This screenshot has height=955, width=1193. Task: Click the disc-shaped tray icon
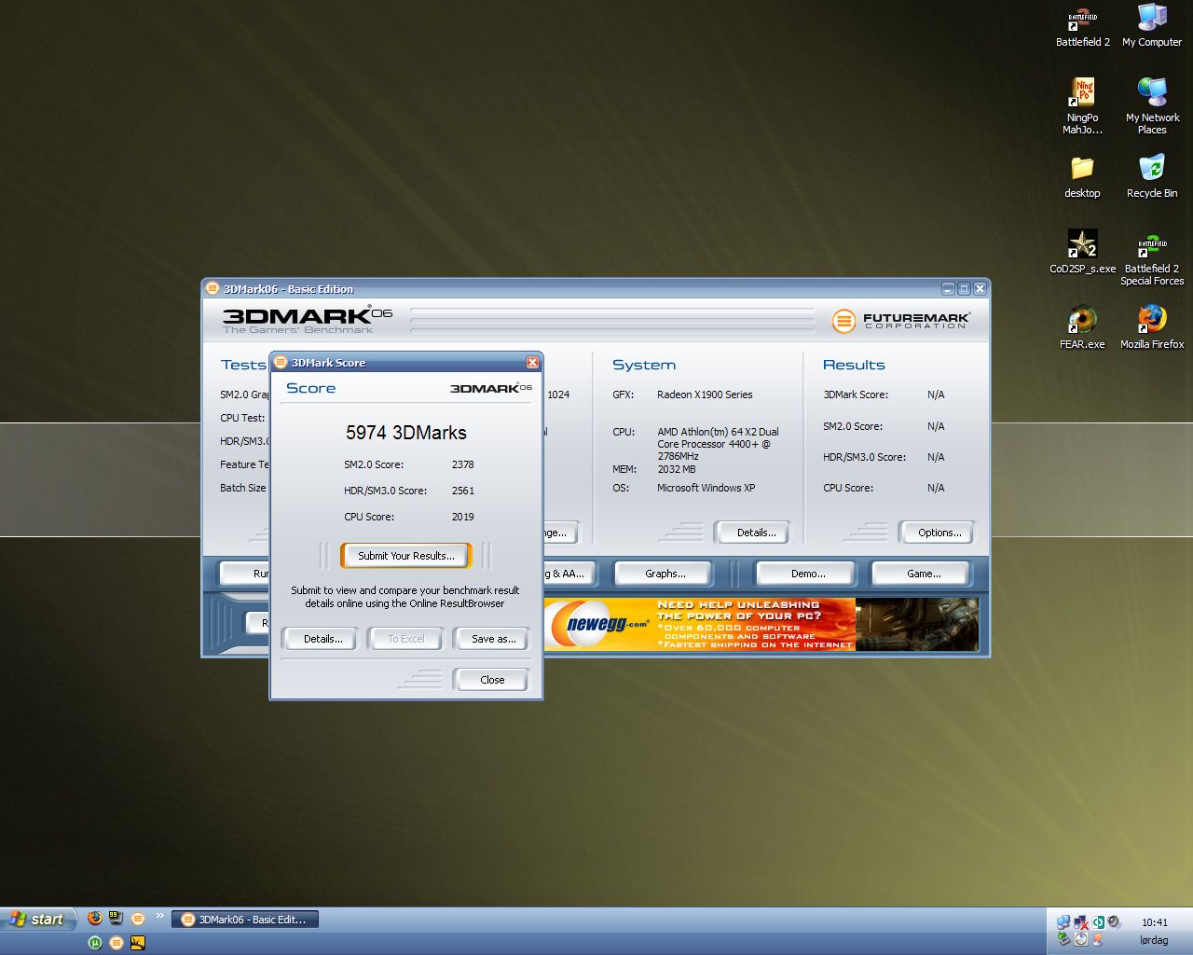[x=1081, y=939]
